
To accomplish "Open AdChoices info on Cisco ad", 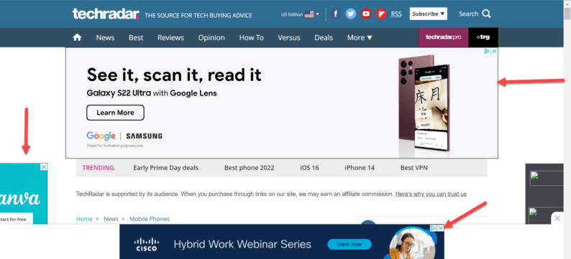I will [434, 228].
